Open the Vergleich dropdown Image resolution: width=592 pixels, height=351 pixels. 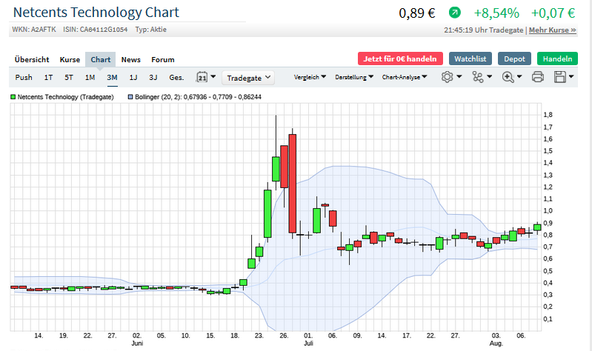coord(310,77)
